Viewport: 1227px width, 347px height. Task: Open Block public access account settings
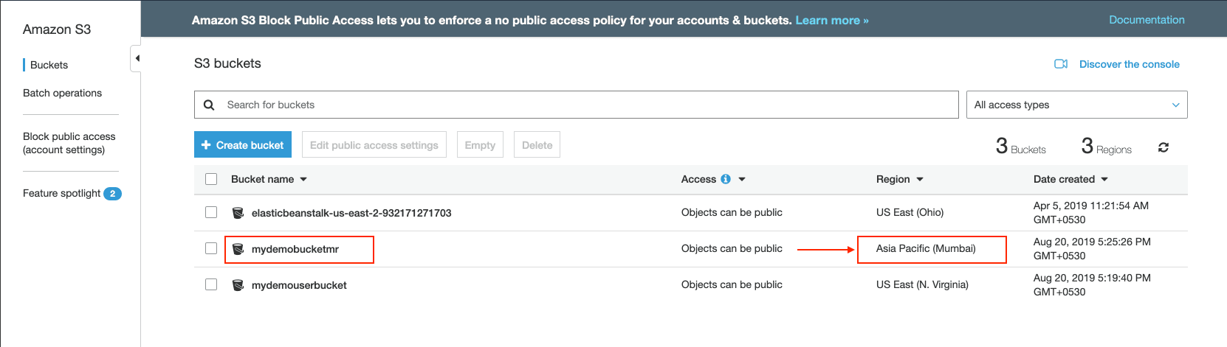pos(69,143)
